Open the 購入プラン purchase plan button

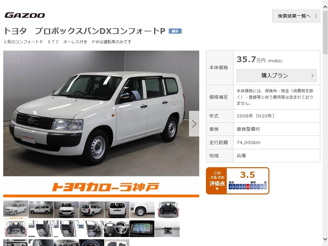(x=276, y=76)
